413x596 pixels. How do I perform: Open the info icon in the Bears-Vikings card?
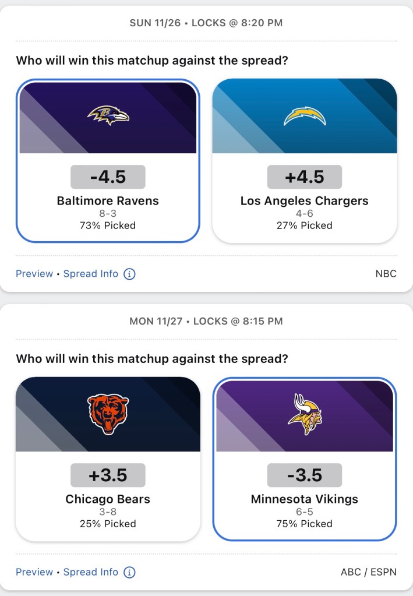(x=129, y=572)
